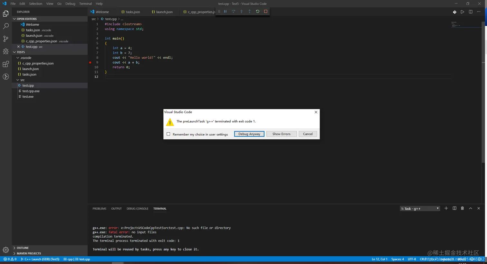Open the Explorer view in activity bar

[x=6, y=13]
